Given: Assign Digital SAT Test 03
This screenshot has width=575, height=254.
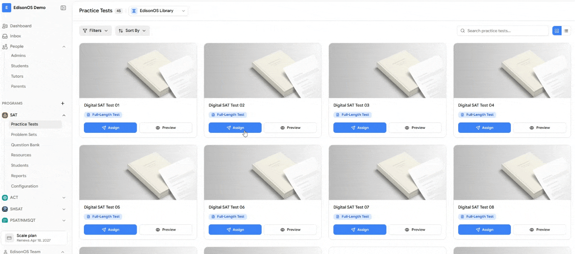Looking at the screenshot, I should coord(360,128).
